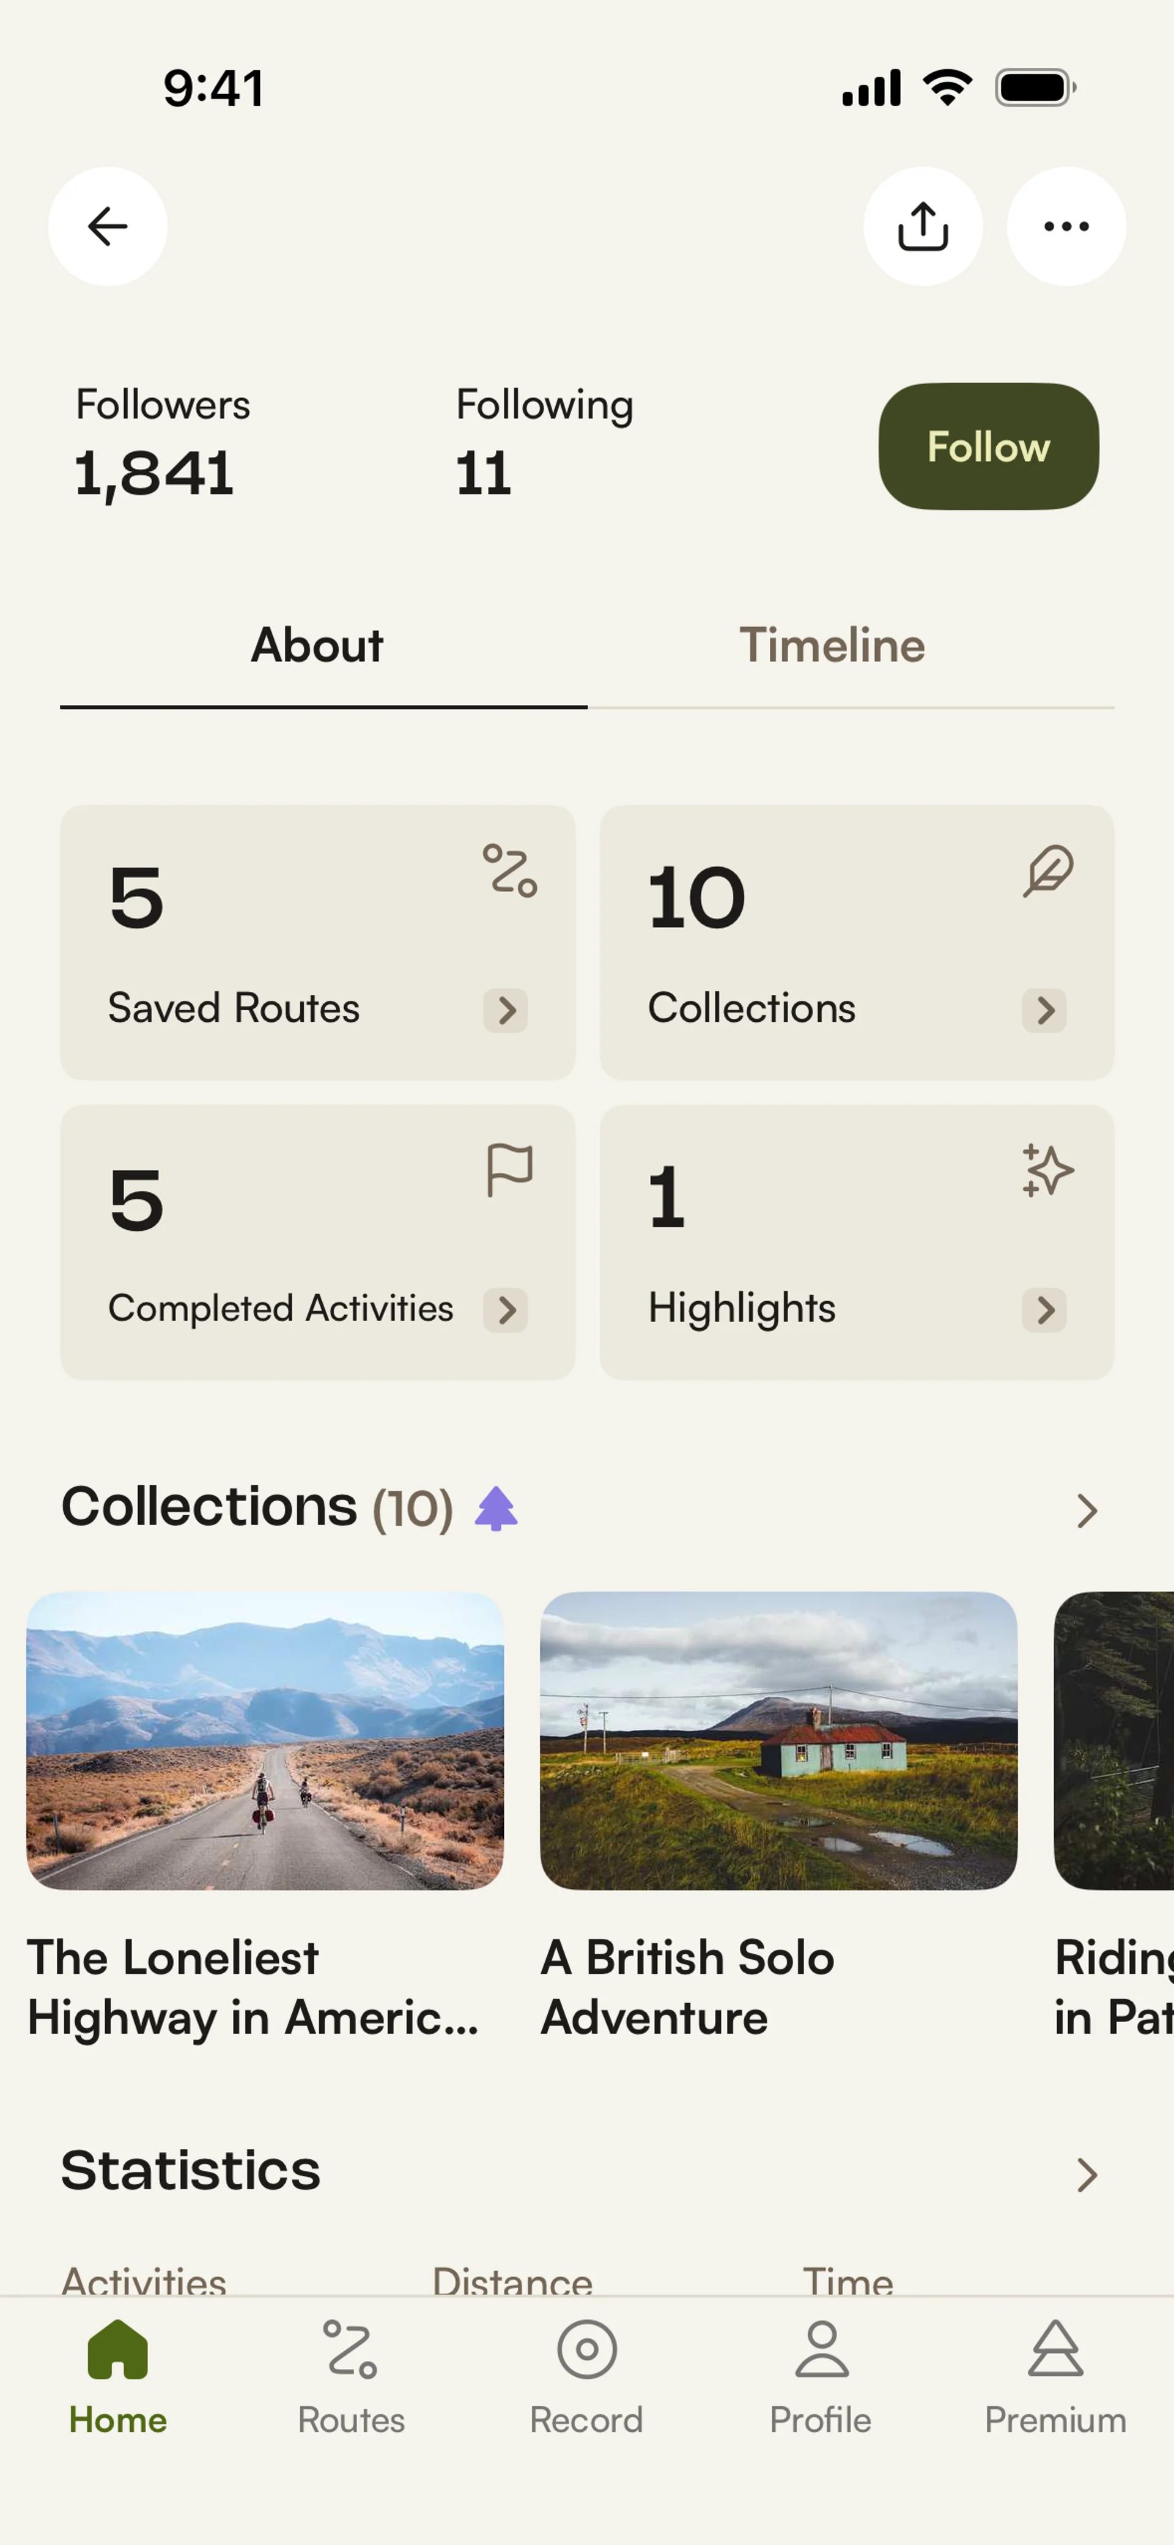Open Completed Activities card chevron
The width and height of the screenshot is (1174, 2545).
click(x=505, y=1310)
